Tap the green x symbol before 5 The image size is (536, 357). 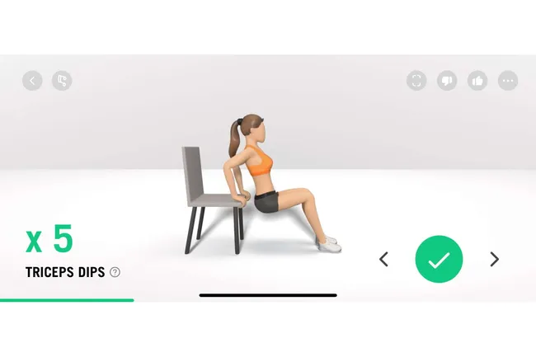(34, 242)
